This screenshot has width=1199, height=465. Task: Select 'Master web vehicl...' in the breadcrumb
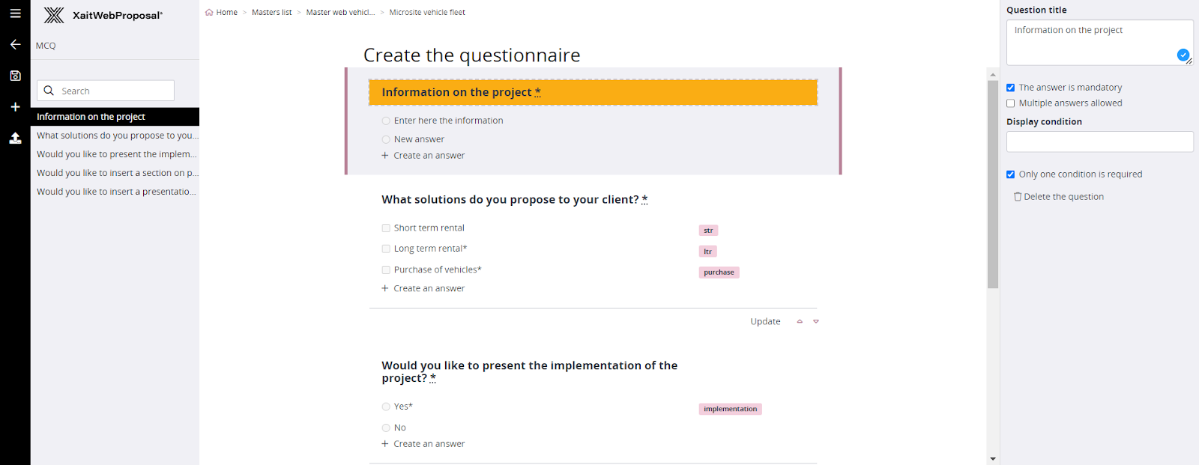pyautogui.click(x=341, y=12)
